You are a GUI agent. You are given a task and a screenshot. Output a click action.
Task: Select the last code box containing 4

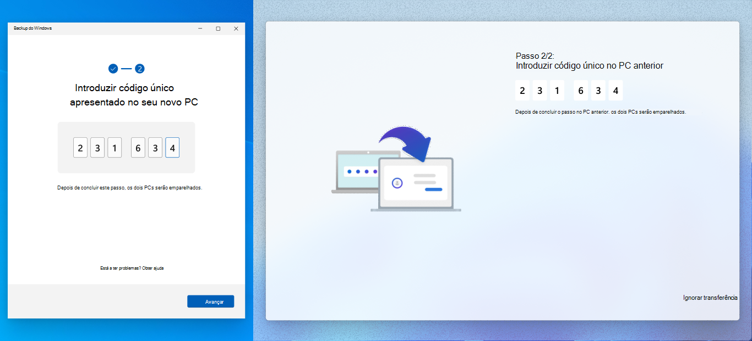(172, 148)
